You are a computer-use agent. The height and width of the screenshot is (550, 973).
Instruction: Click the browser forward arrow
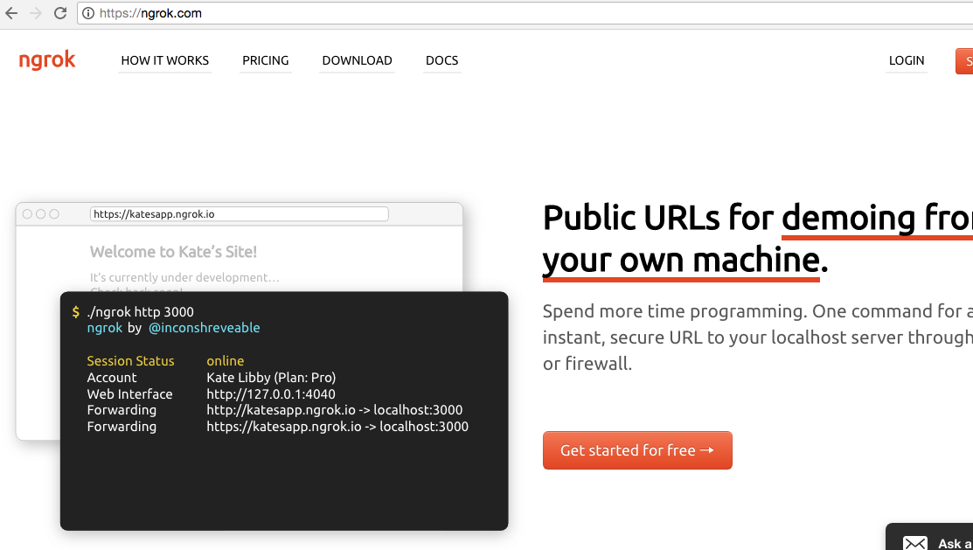click(36, 13)
